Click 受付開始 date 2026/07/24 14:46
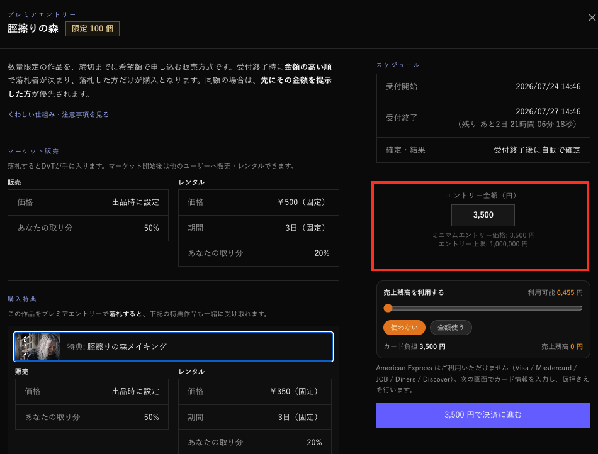Image resolution: width=598 pixels, height=454 pixels. [x=548, y=86]
